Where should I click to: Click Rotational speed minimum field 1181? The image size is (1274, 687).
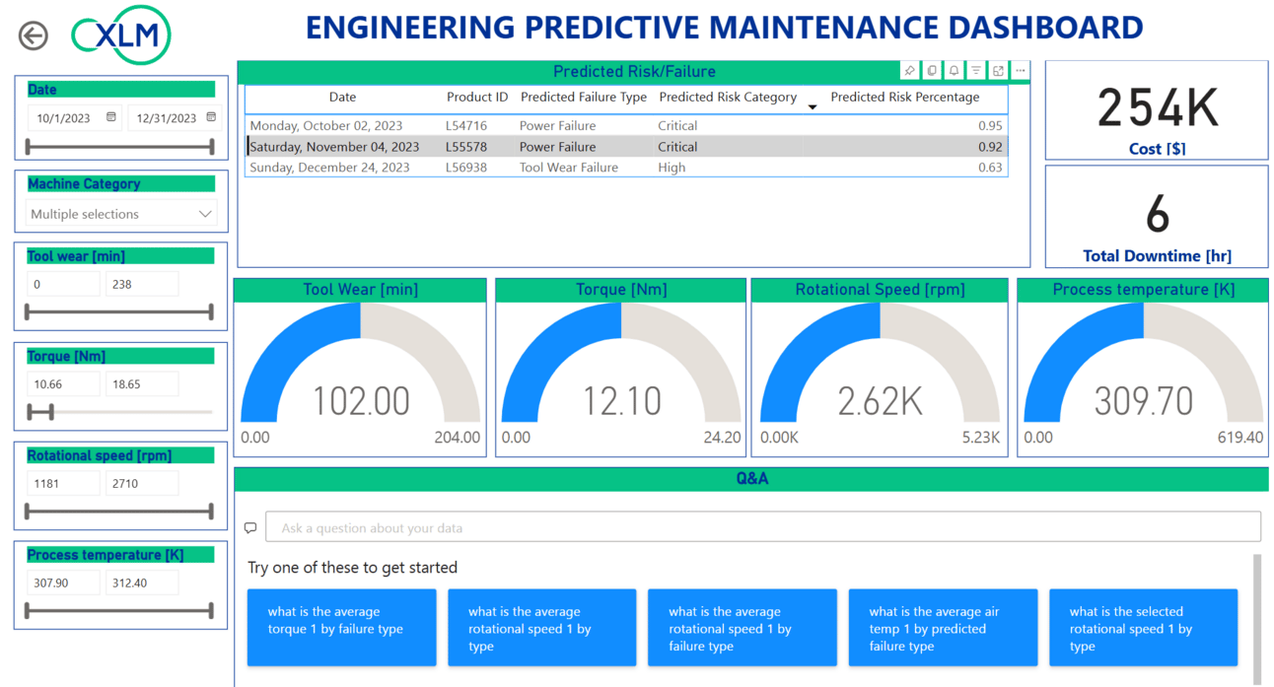click(x=63, y=484)
